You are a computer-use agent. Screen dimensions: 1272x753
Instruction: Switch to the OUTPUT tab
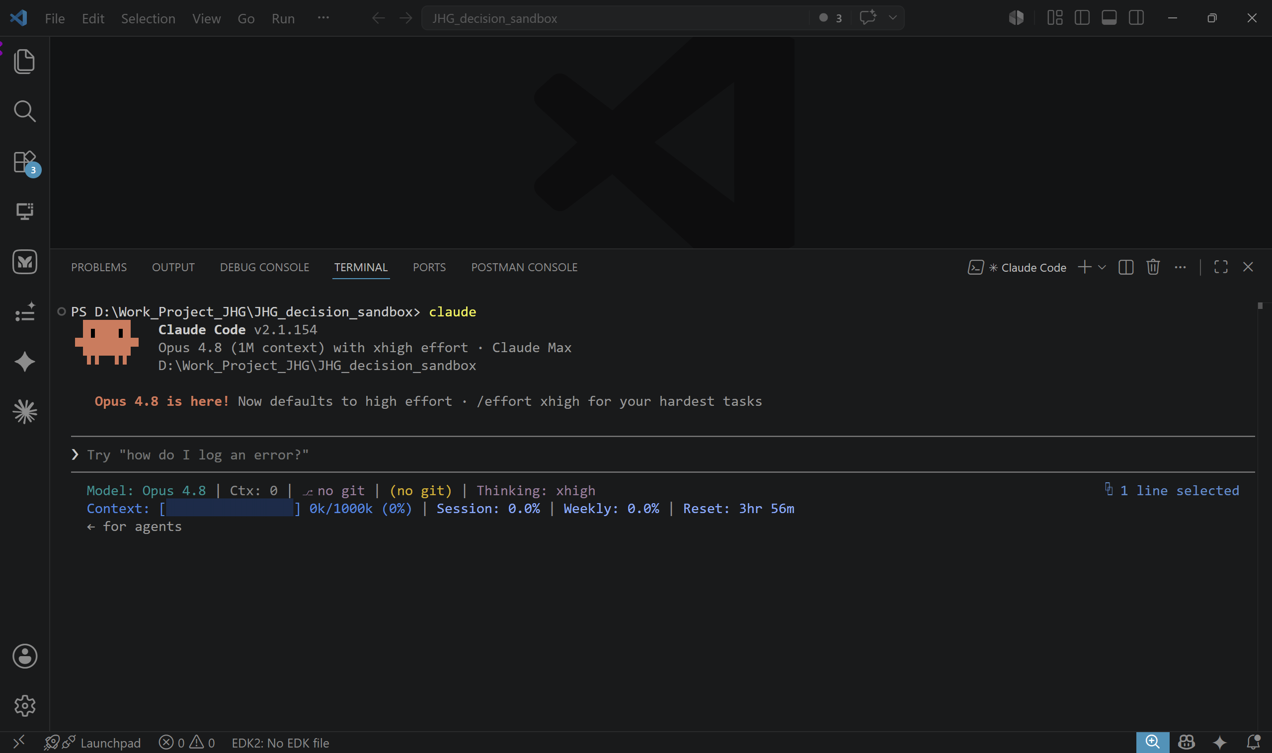coord(173,267)
